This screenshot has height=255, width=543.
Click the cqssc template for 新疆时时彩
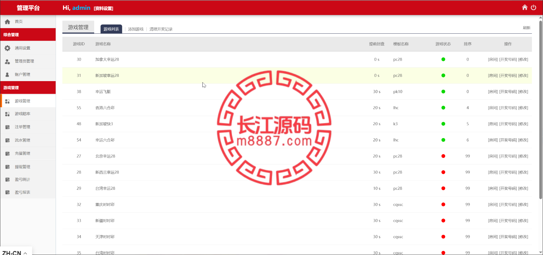click(x=398, y=221)
